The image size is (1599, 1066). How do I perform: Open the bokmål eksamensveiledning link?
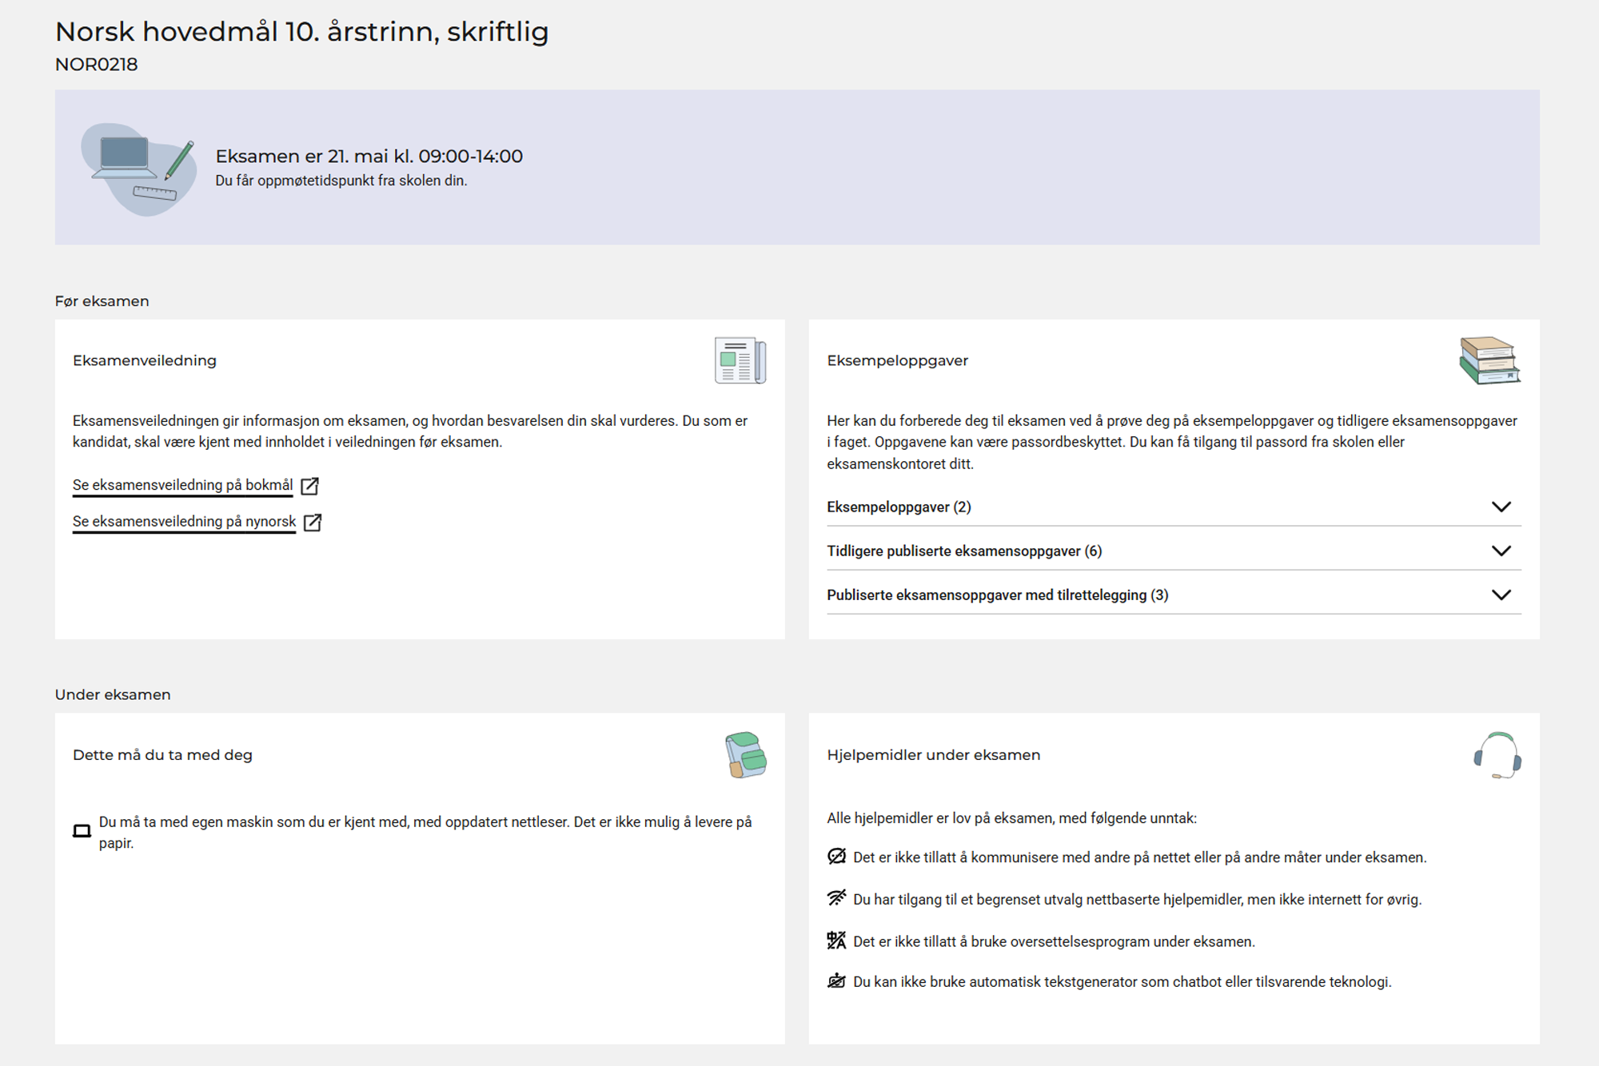[182, 485]
